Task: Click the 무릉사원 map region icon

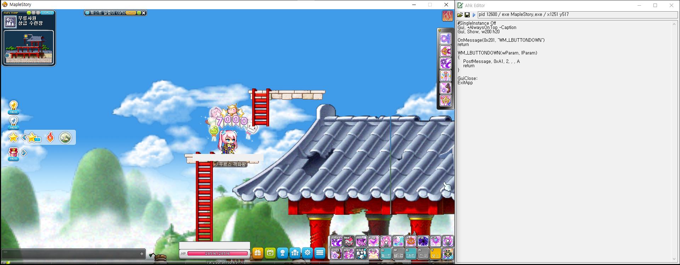Action: tap(10, 22)
